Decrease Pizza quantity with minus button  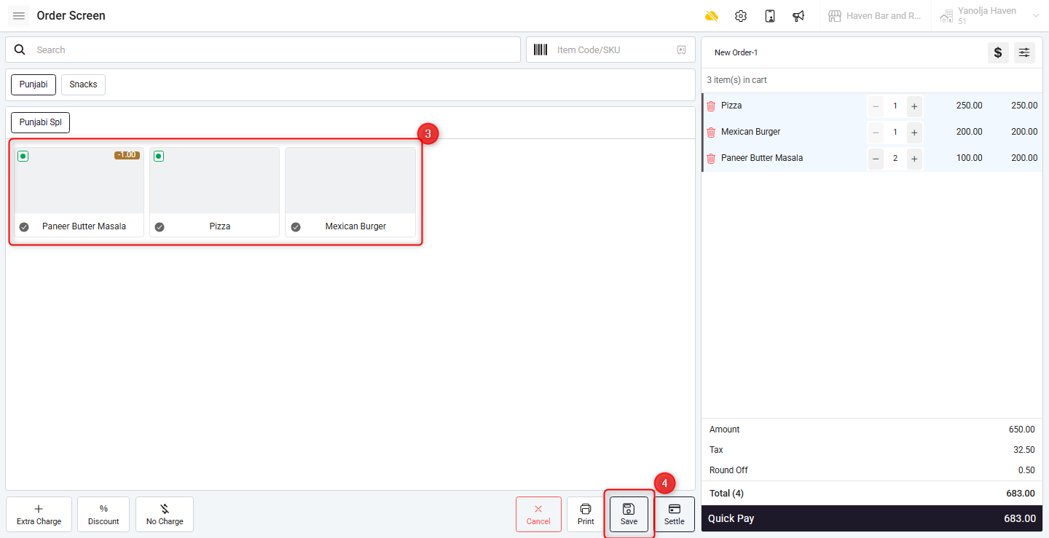876,106
